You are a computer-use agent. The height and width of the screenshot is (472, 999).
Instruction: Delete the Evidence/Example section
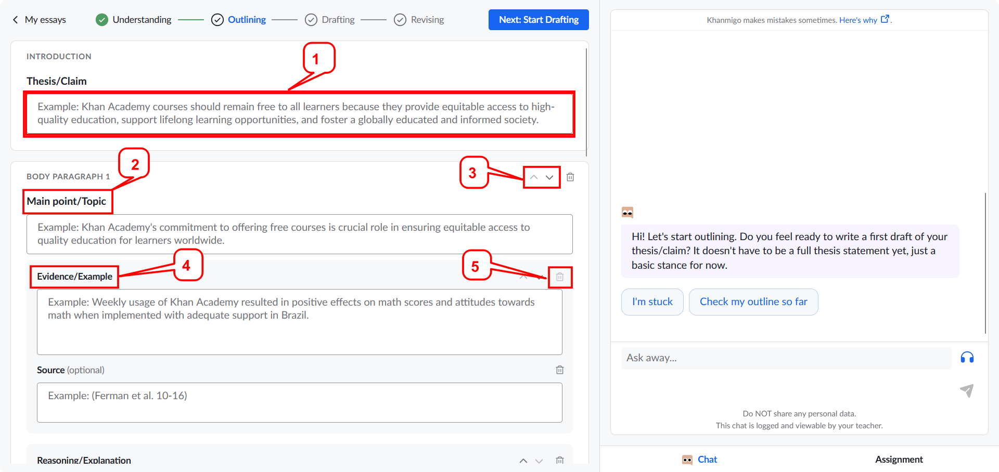560,277
